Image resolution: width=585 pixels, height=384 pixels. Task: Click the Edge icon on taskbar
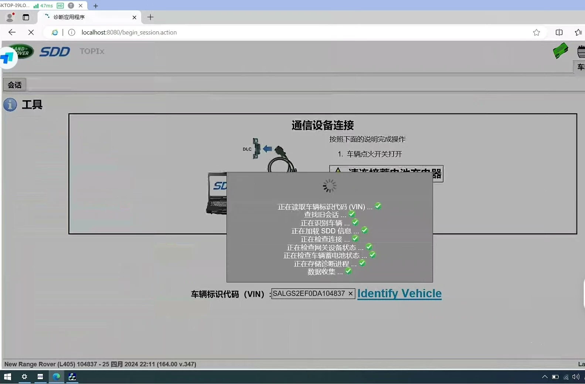pyautogui.click(x=56, y=377)
